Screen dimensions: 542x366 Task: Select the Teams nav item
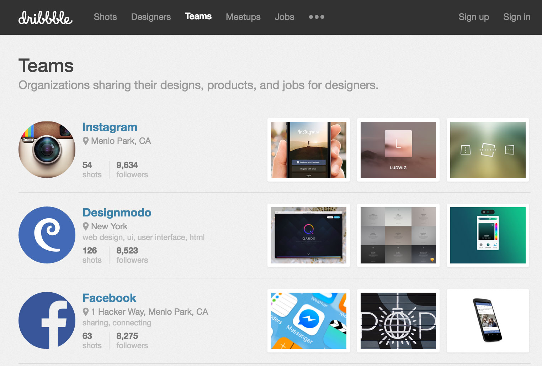[198, 16]
